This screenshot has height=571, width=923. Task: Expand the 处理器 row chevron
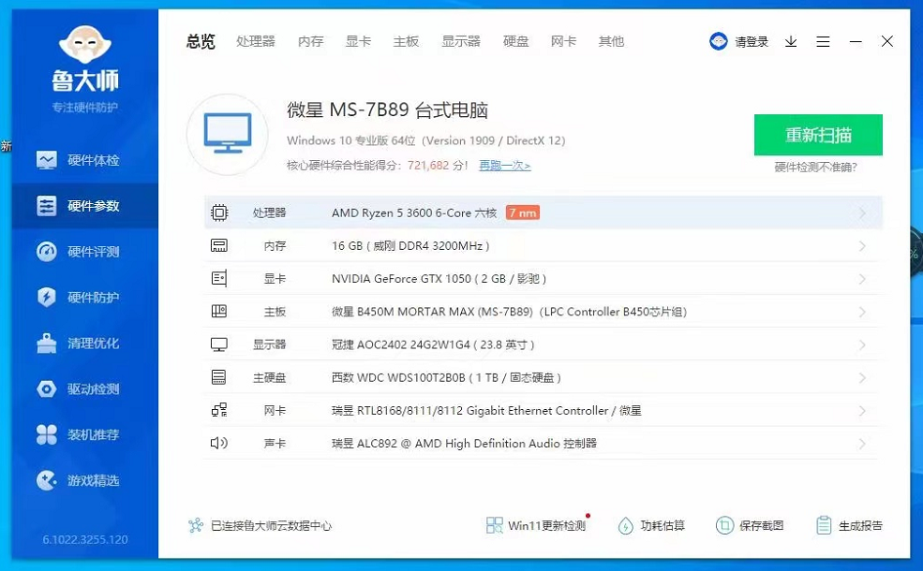click(862, 212)
